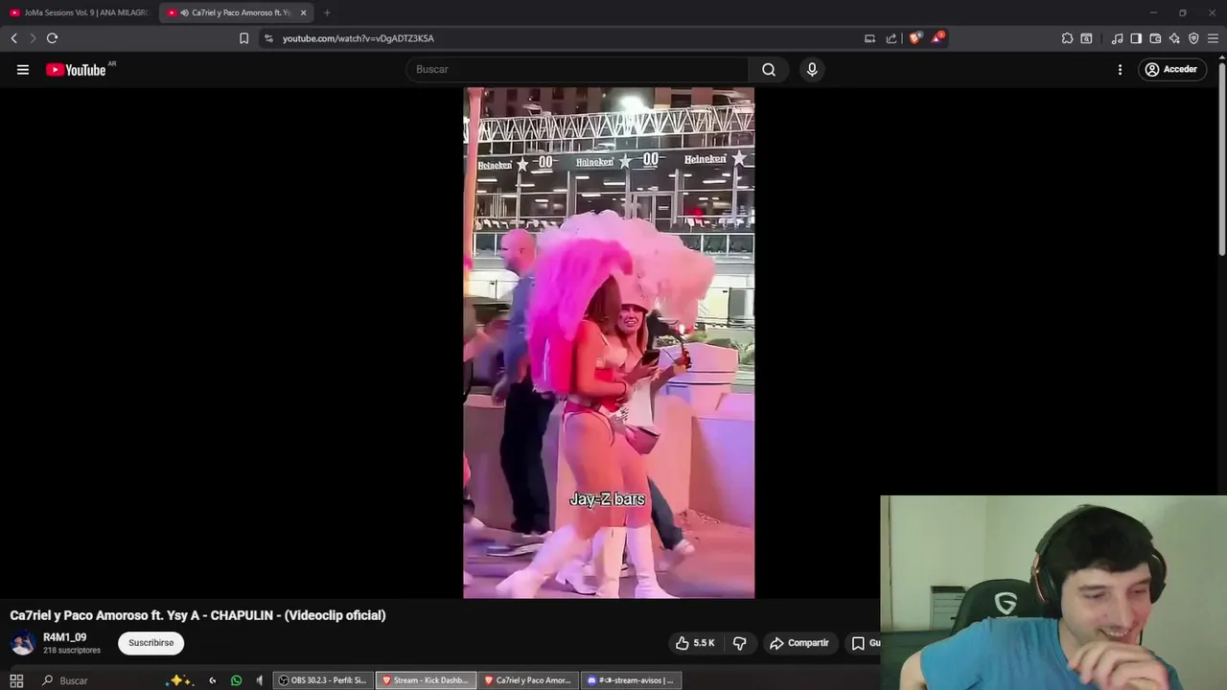Open a new browser tab
The width and height of the screenshot is (1227, 690).
tap(327, 12)
